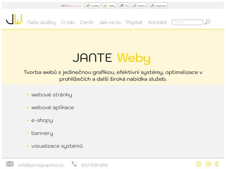Click the phone handset icon
This screenshot has width=226, height=169.
(x=74, y=164)
